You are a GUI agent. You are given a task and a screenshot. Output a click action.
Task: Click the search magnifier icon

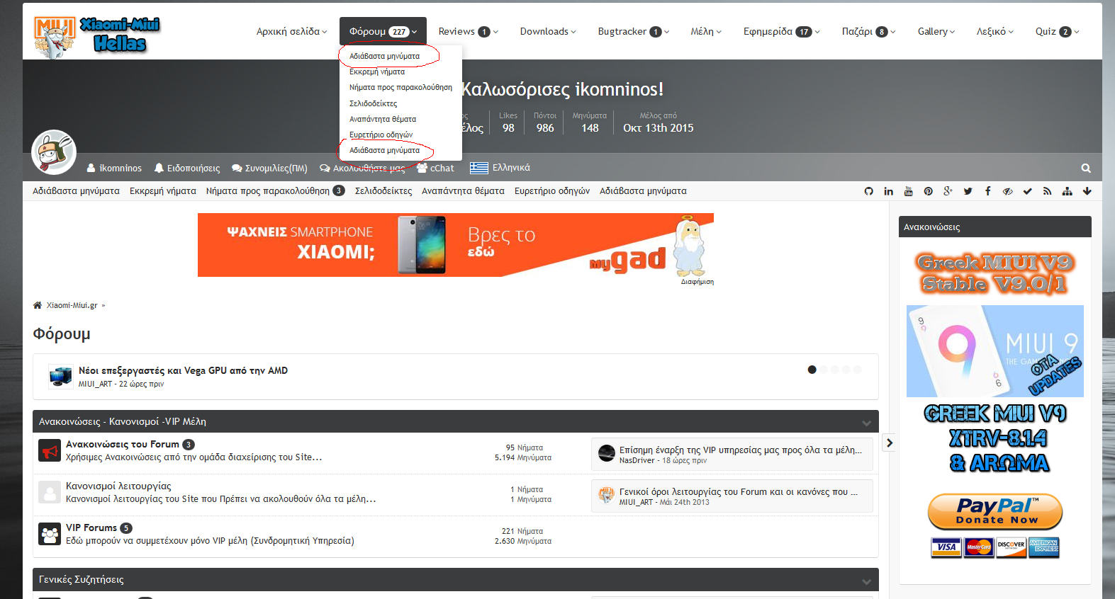click(x=1085, y=169)
